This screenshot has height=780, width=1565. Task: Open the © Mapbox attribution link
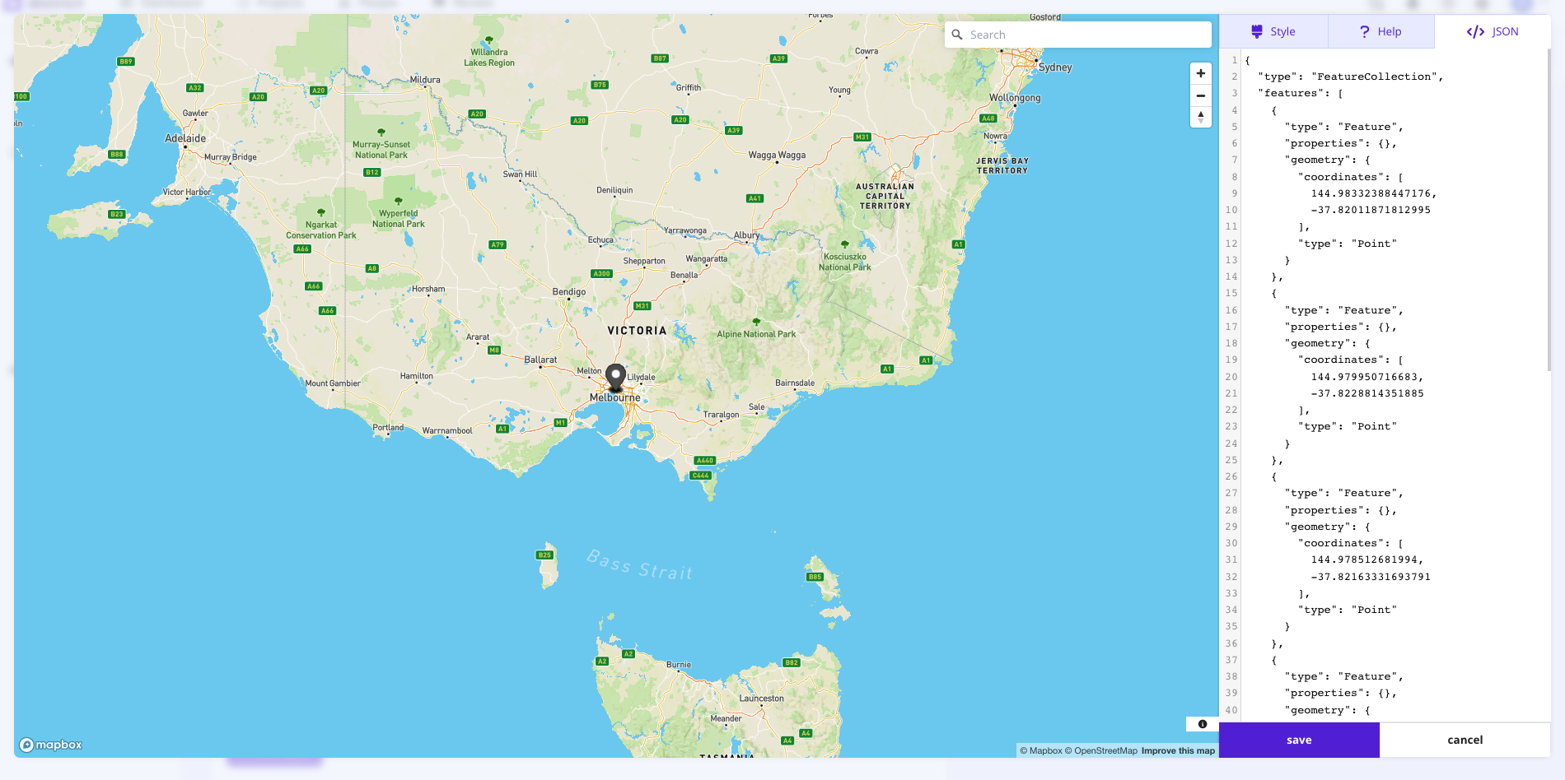pos(1040,750)
